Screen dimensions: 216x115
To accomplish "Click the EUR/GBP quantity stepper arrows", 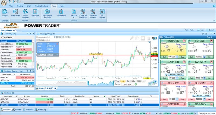I will click(x=204, y=57).
